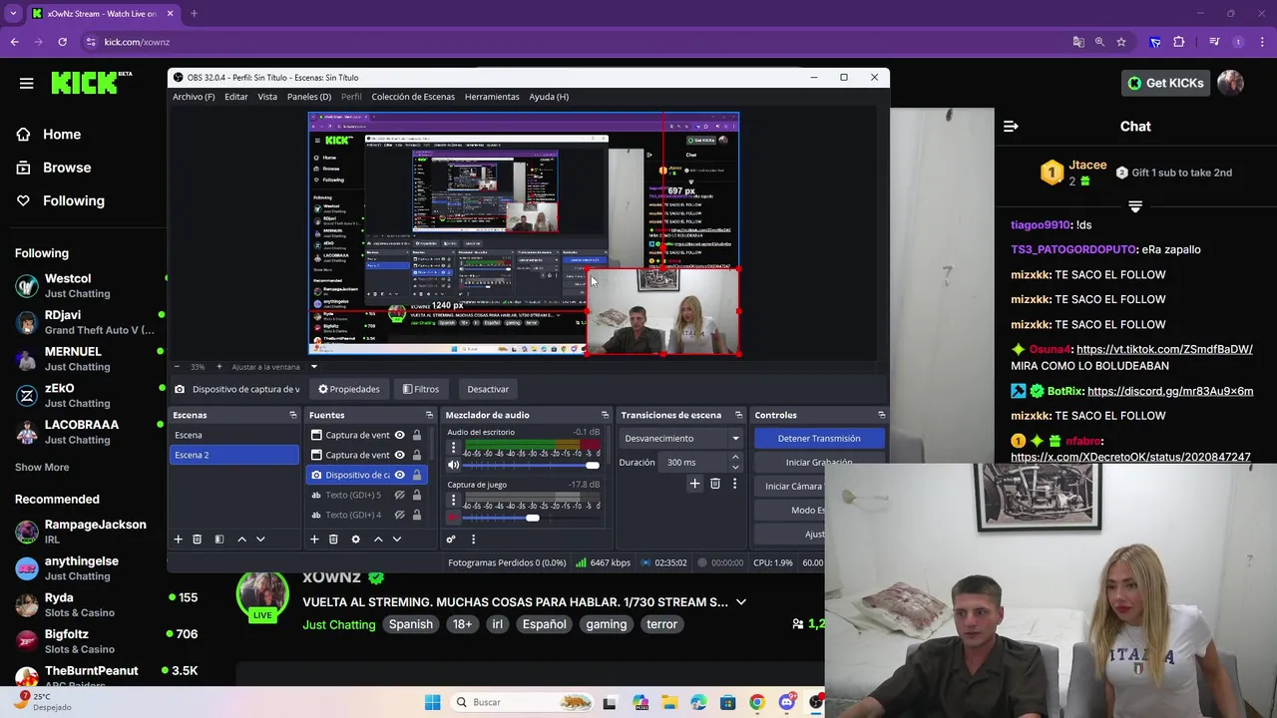Unlock Dispositivo de captura source
The width and height of the screenshot is (1277, 718).
(417, 475)
